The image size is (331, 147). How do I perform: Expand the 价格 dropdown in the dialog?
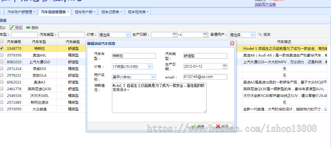point(150,66)
